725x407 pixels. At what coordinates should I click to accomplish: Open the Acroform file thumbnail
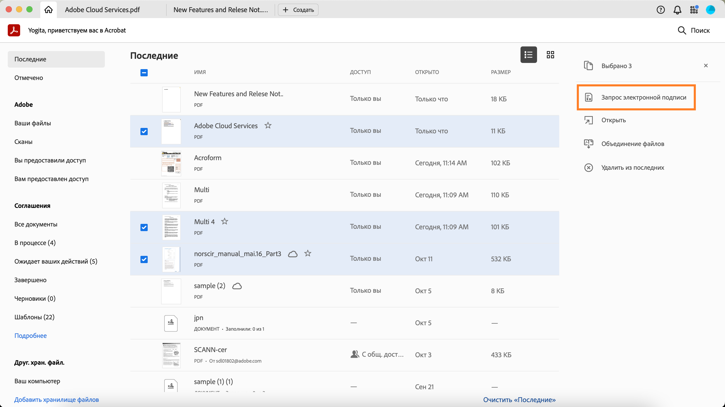[x=171, y=163]
